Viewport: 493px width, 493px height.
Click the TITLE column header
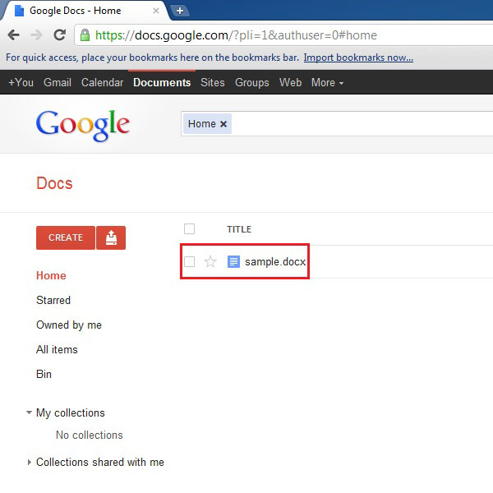[239, 229]
